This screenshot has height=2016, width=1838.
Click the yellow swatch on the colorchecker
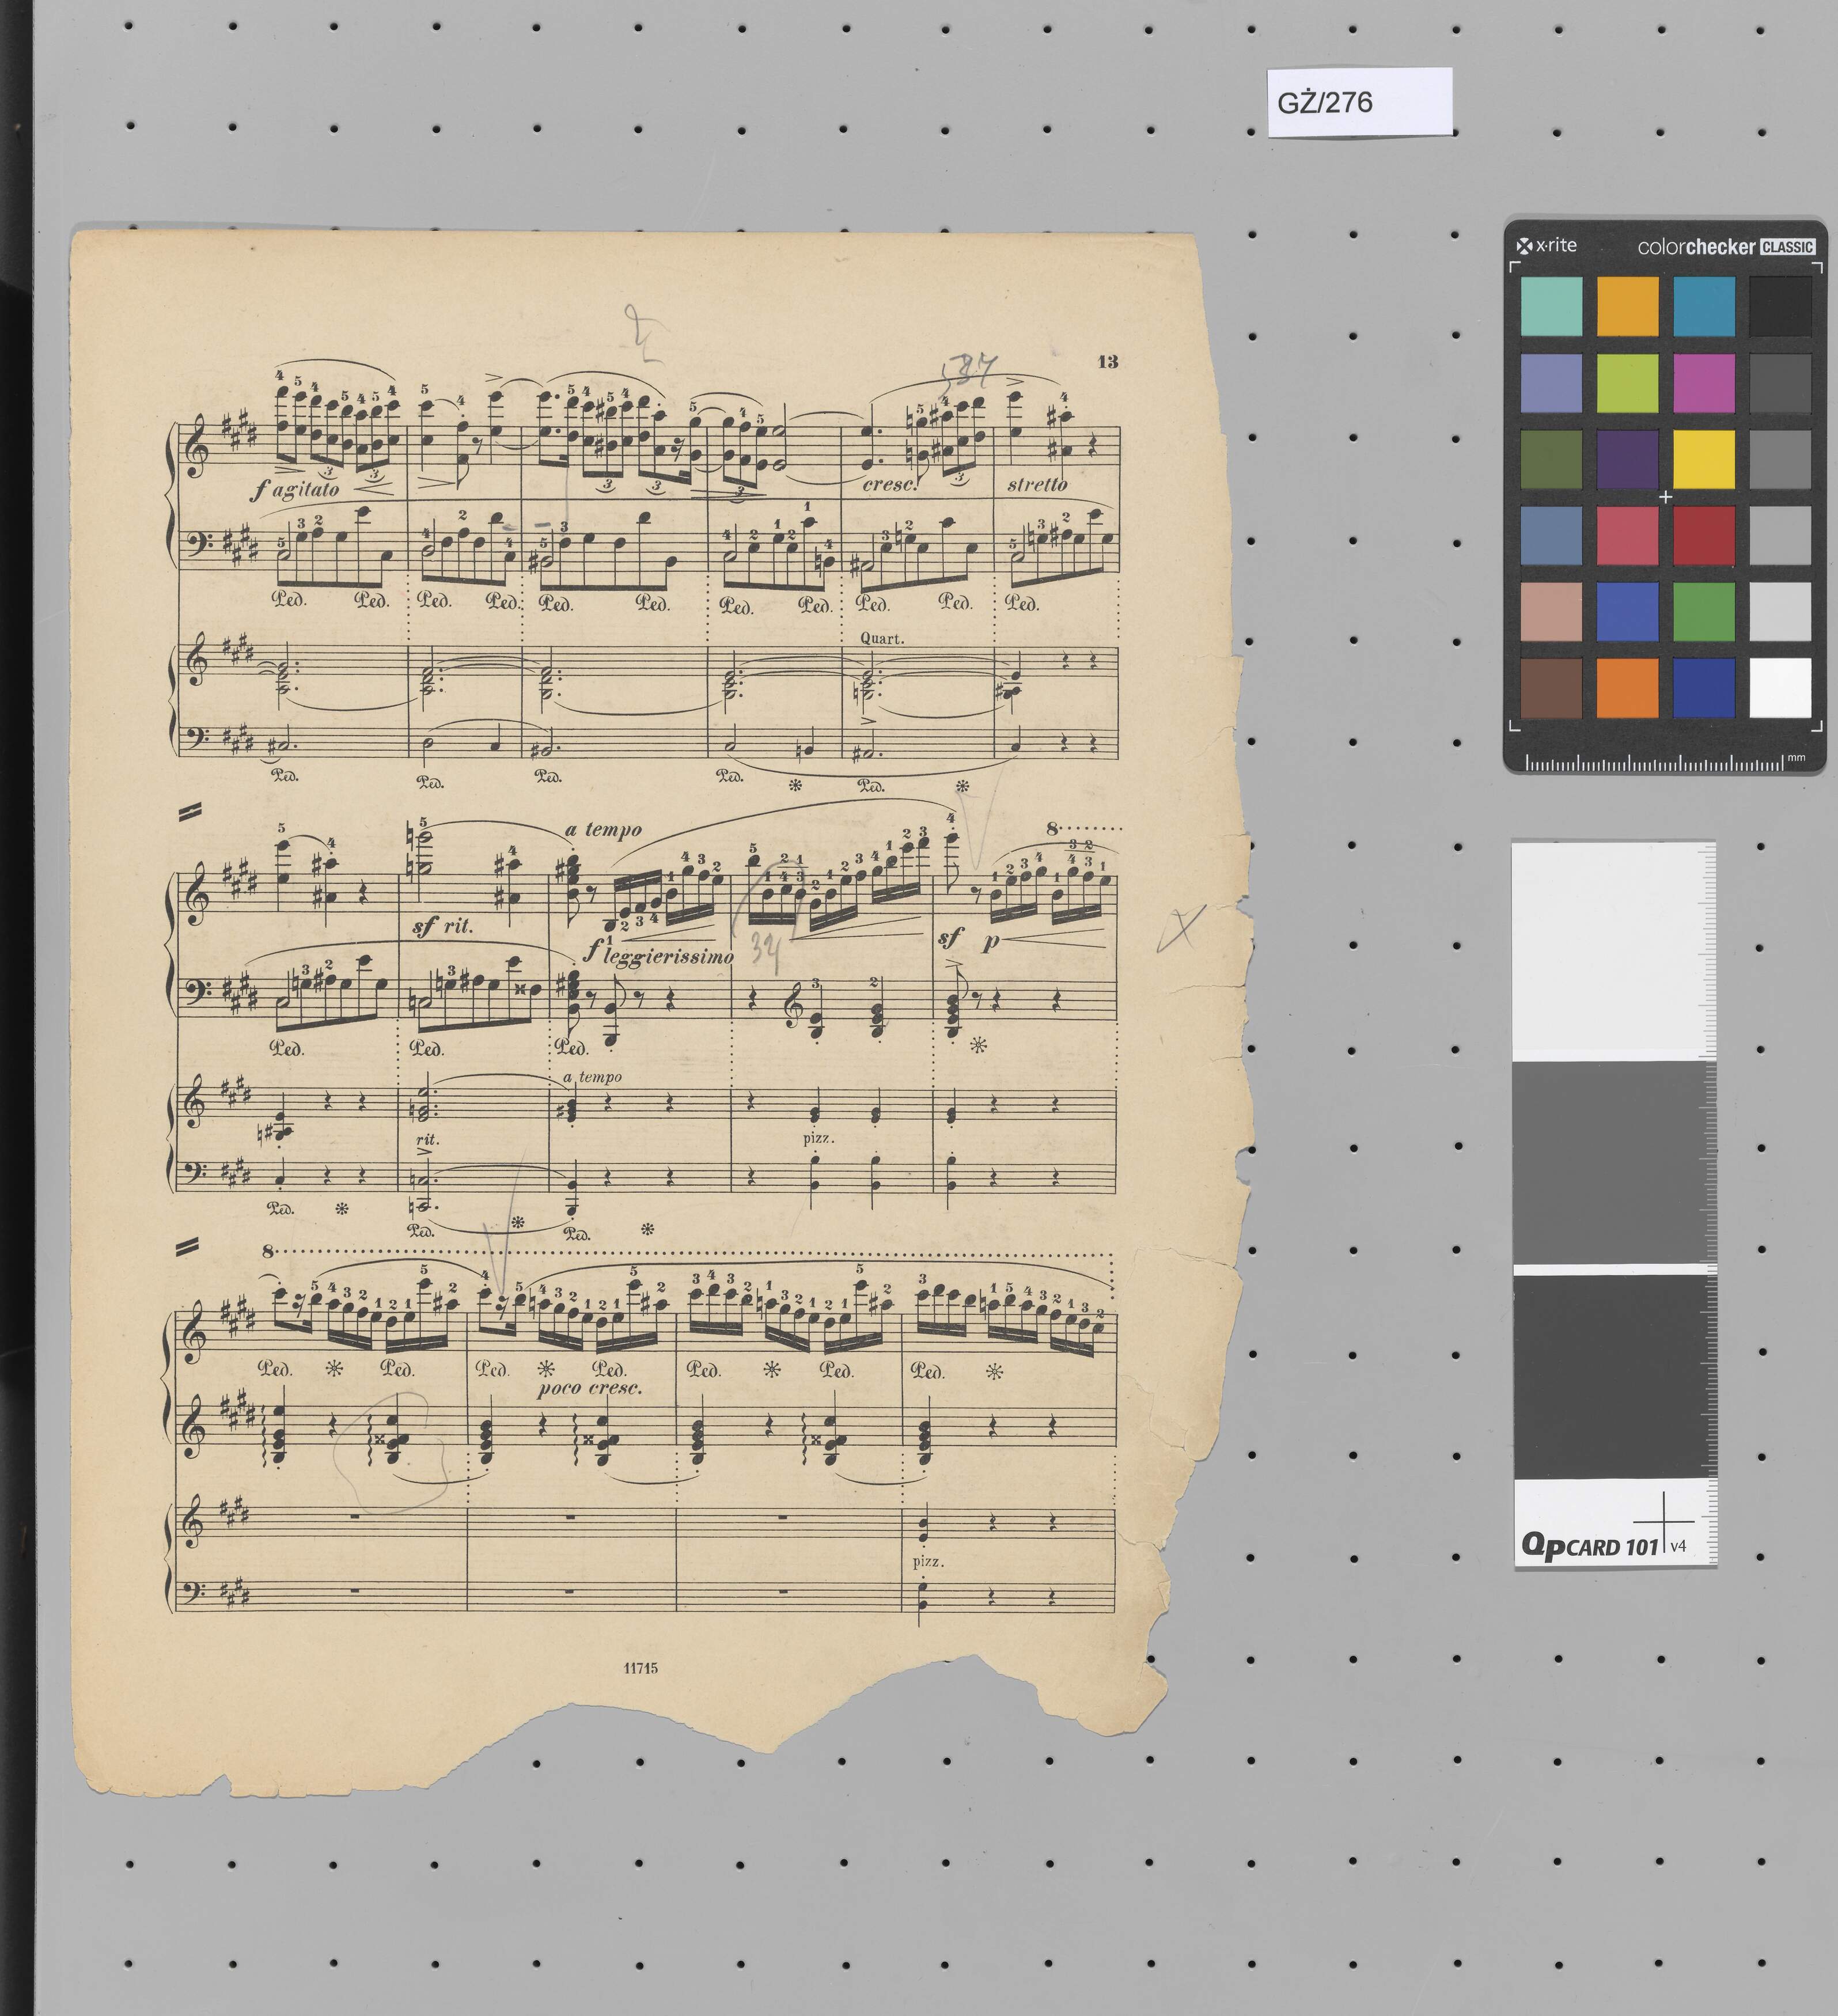tap(1703, 459)
